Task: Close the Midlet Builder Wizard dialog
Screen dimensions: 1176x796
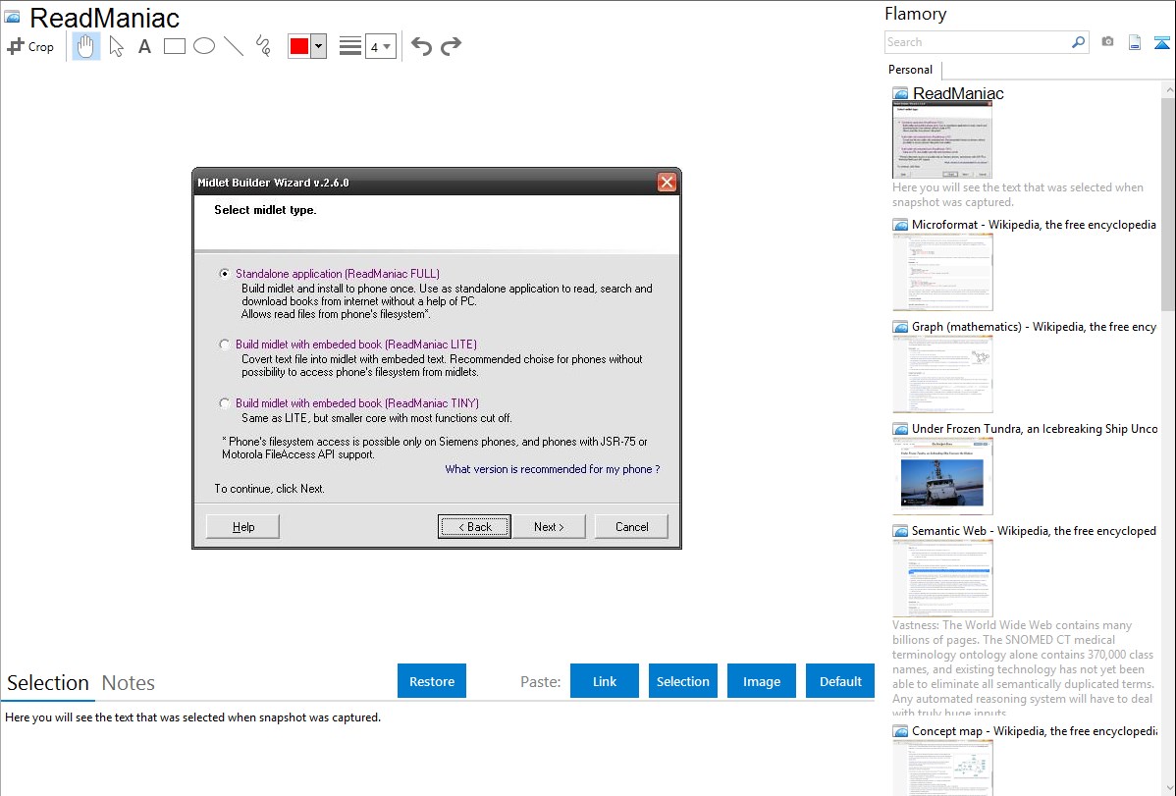Action: (667, 183)
